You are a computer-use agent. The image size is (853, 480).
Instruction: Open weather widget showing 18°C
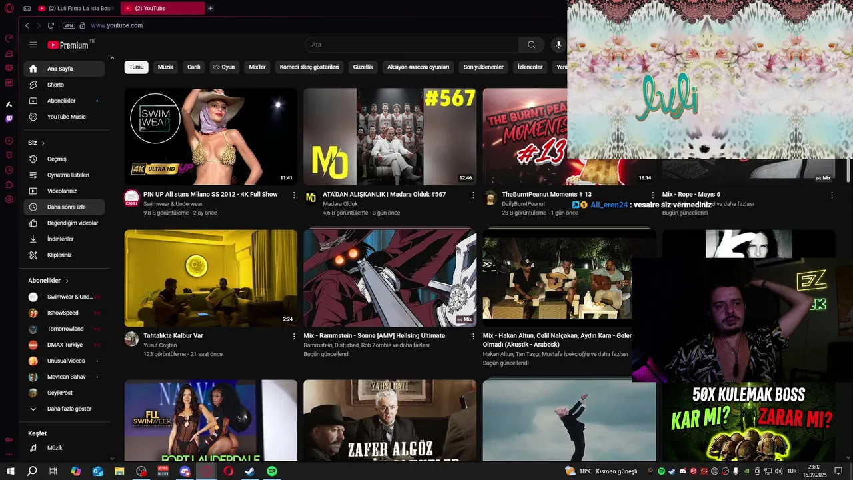tap(601, 471)
